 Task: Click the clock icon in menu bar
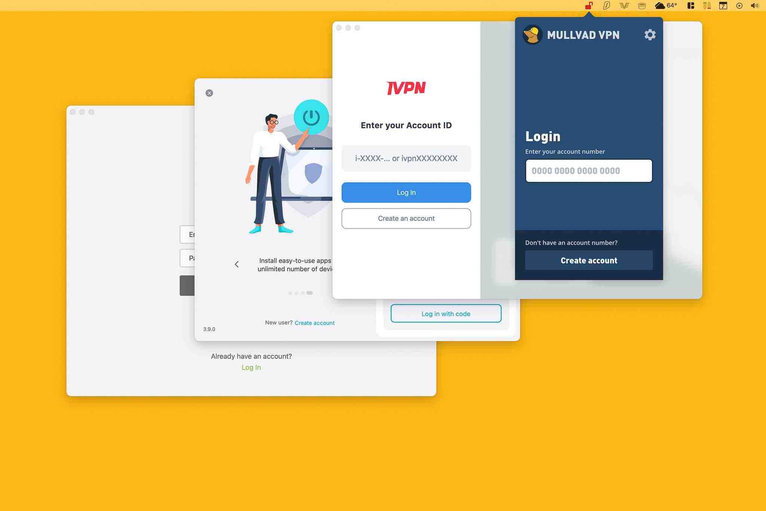point(739,6)
